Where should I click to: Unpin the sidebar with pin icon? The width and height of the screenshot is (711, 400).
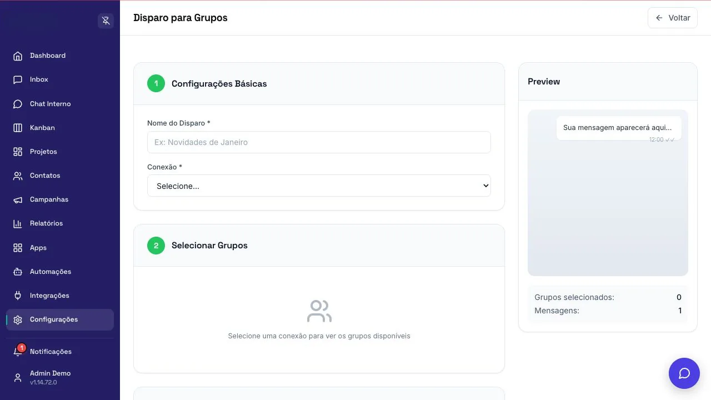coord(106,21)
